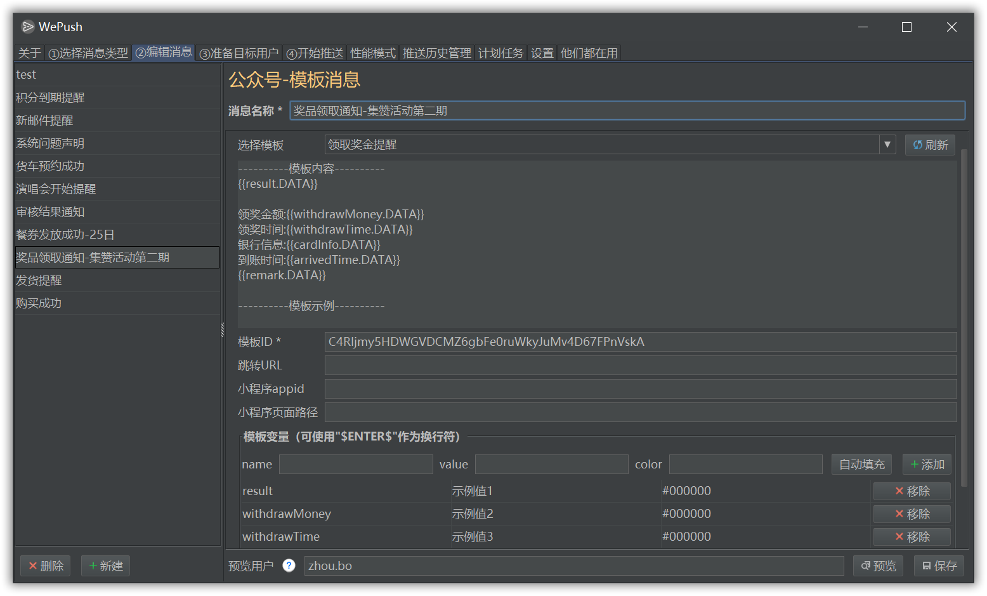Select 演唱会开始提醒 in message list

117,189
